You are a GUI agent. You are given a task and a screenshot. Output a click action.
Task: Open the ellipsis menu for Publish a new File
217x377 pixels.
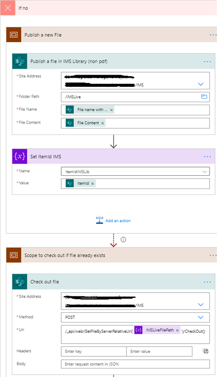(213, 35)
